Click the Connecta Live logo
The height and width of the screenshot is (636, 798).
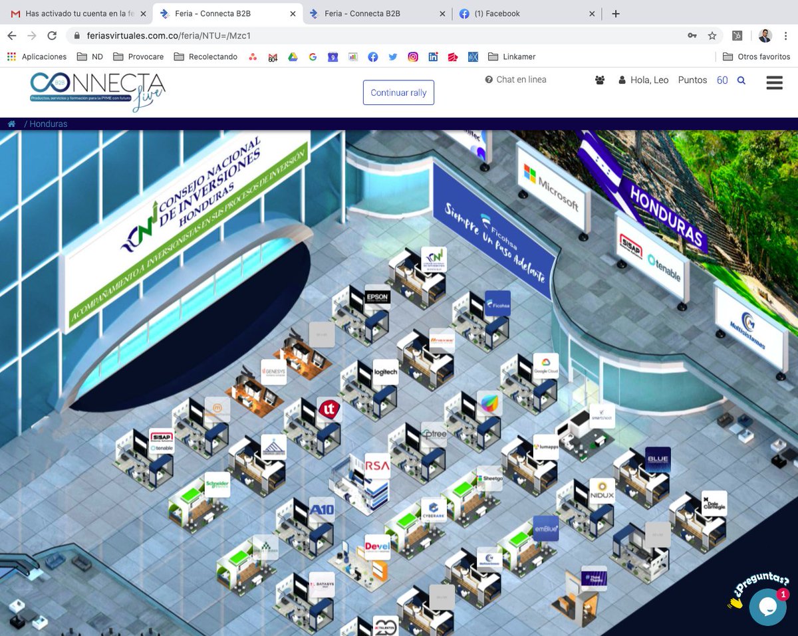click(x=98, y=91)
